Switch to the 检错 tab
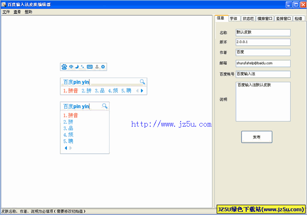This screenshot has width=307, height=215. (299, 19)
